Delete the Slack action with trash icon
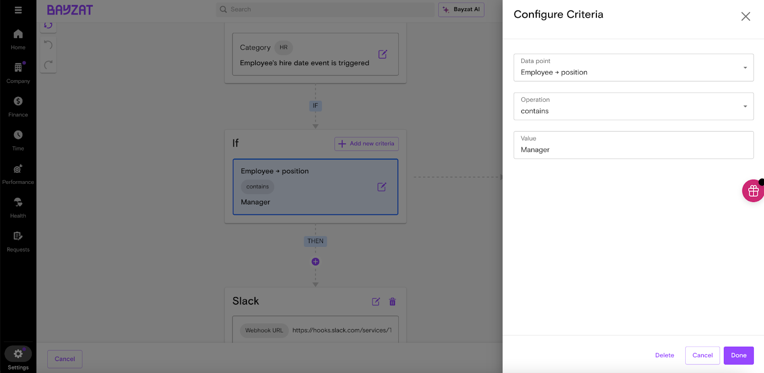Image resolution: width=764 pixels, height=373 pixels. [x=393, y=302]
